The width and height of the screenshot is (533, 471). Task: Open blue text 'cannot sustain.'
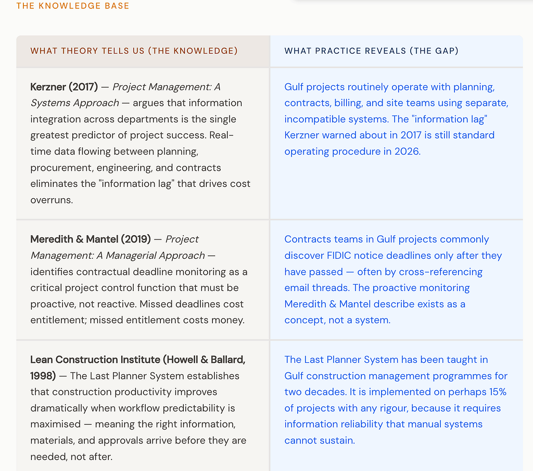(x=320, y=440)
